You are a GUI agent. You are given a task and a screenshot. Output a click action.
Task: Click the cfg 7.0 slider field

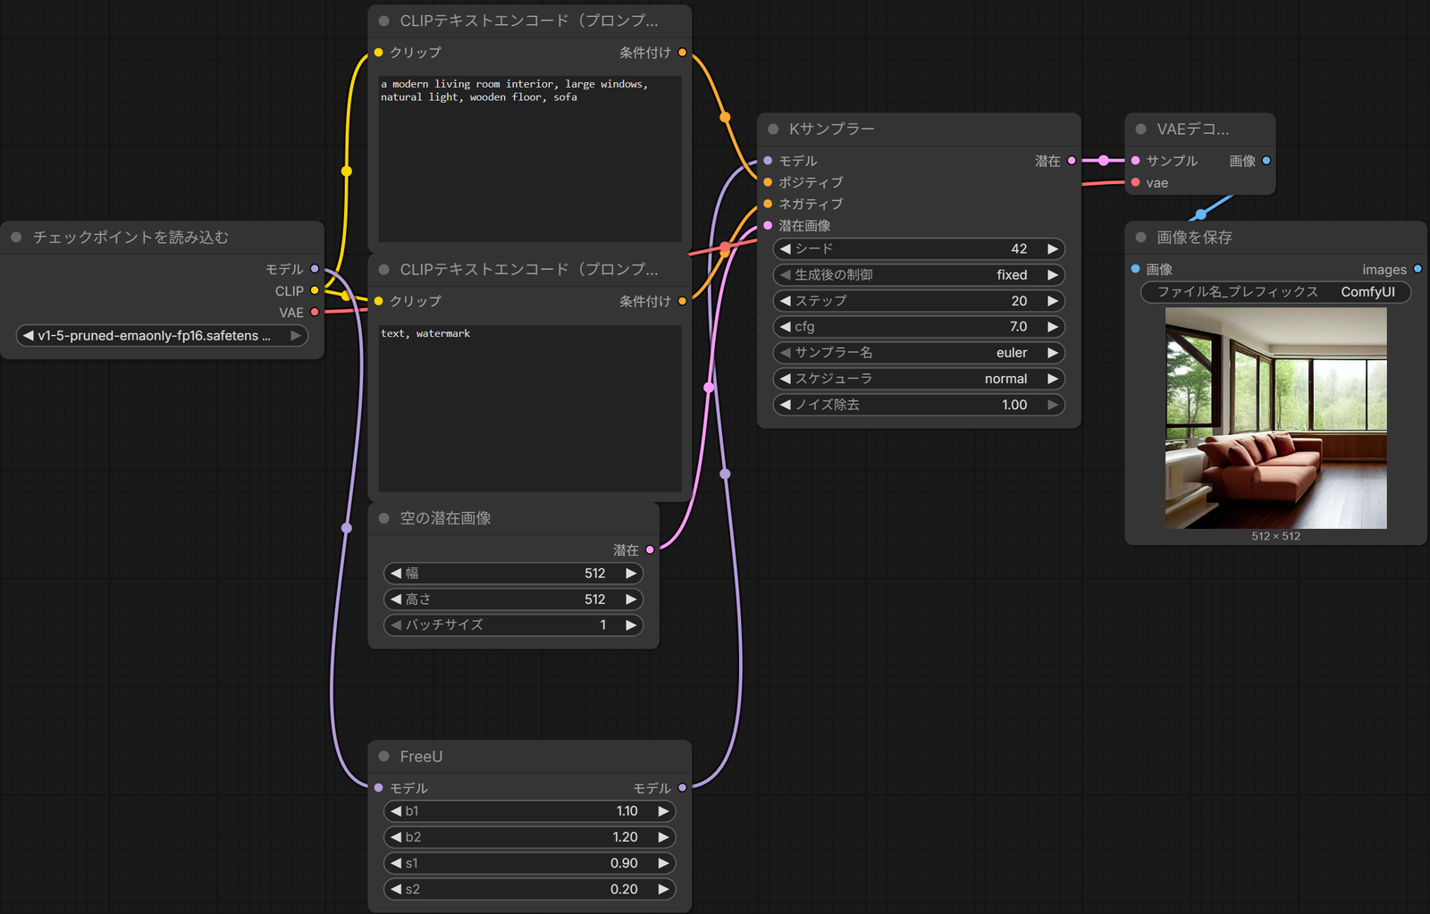[919, 327]
